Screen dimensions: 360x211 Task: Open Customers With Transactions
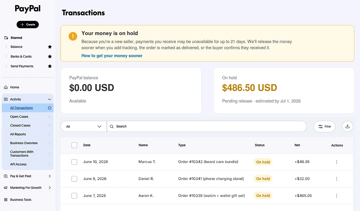click(x=22, y=154)
